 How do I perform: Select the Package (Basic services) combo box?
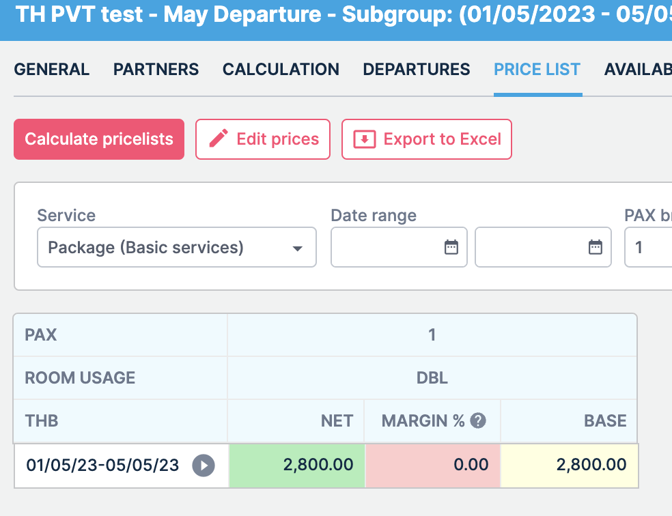(177, 247)
